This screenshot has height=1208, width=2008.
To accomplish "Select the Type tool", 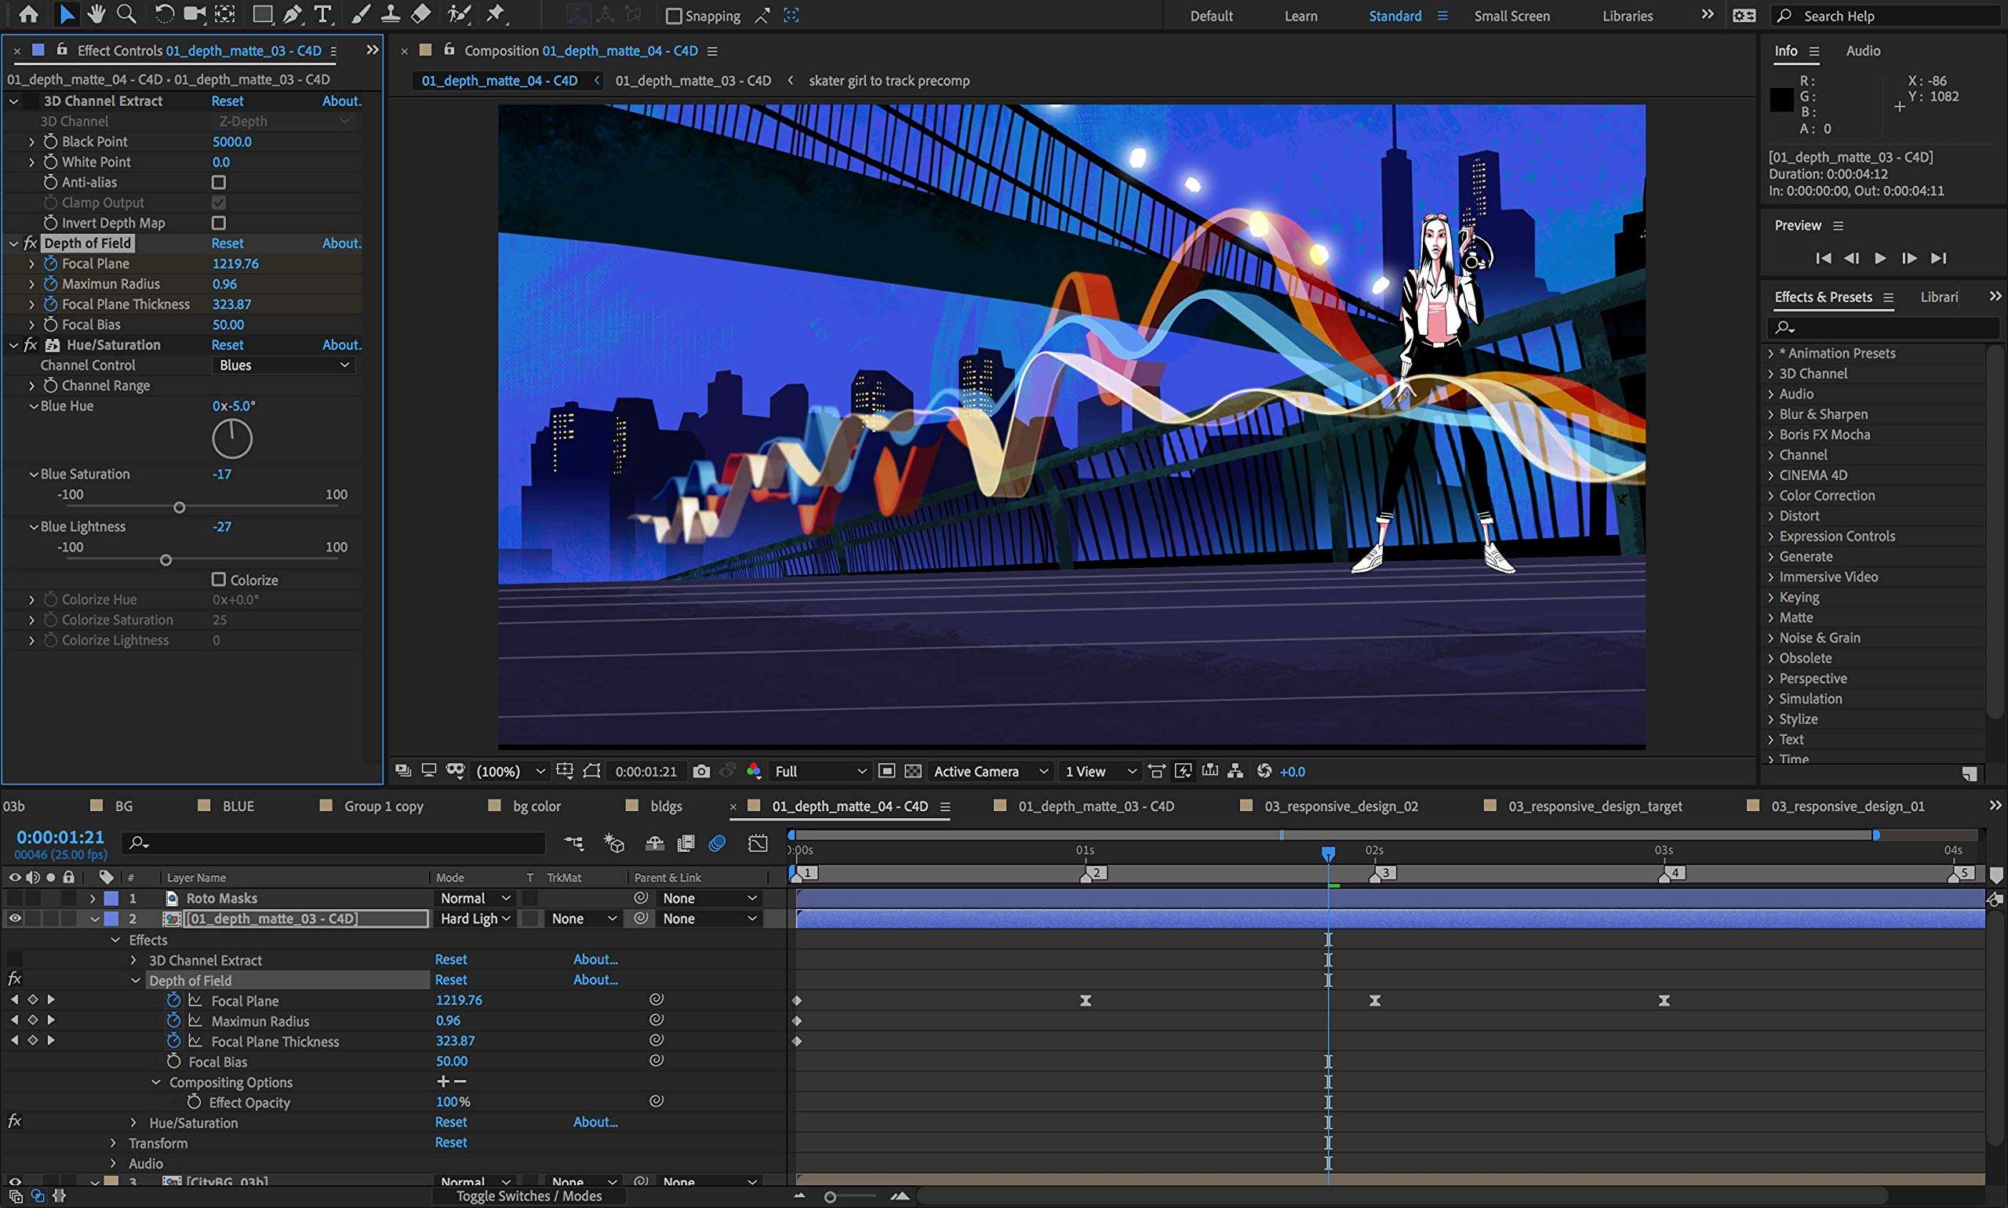I will [322, 14].
